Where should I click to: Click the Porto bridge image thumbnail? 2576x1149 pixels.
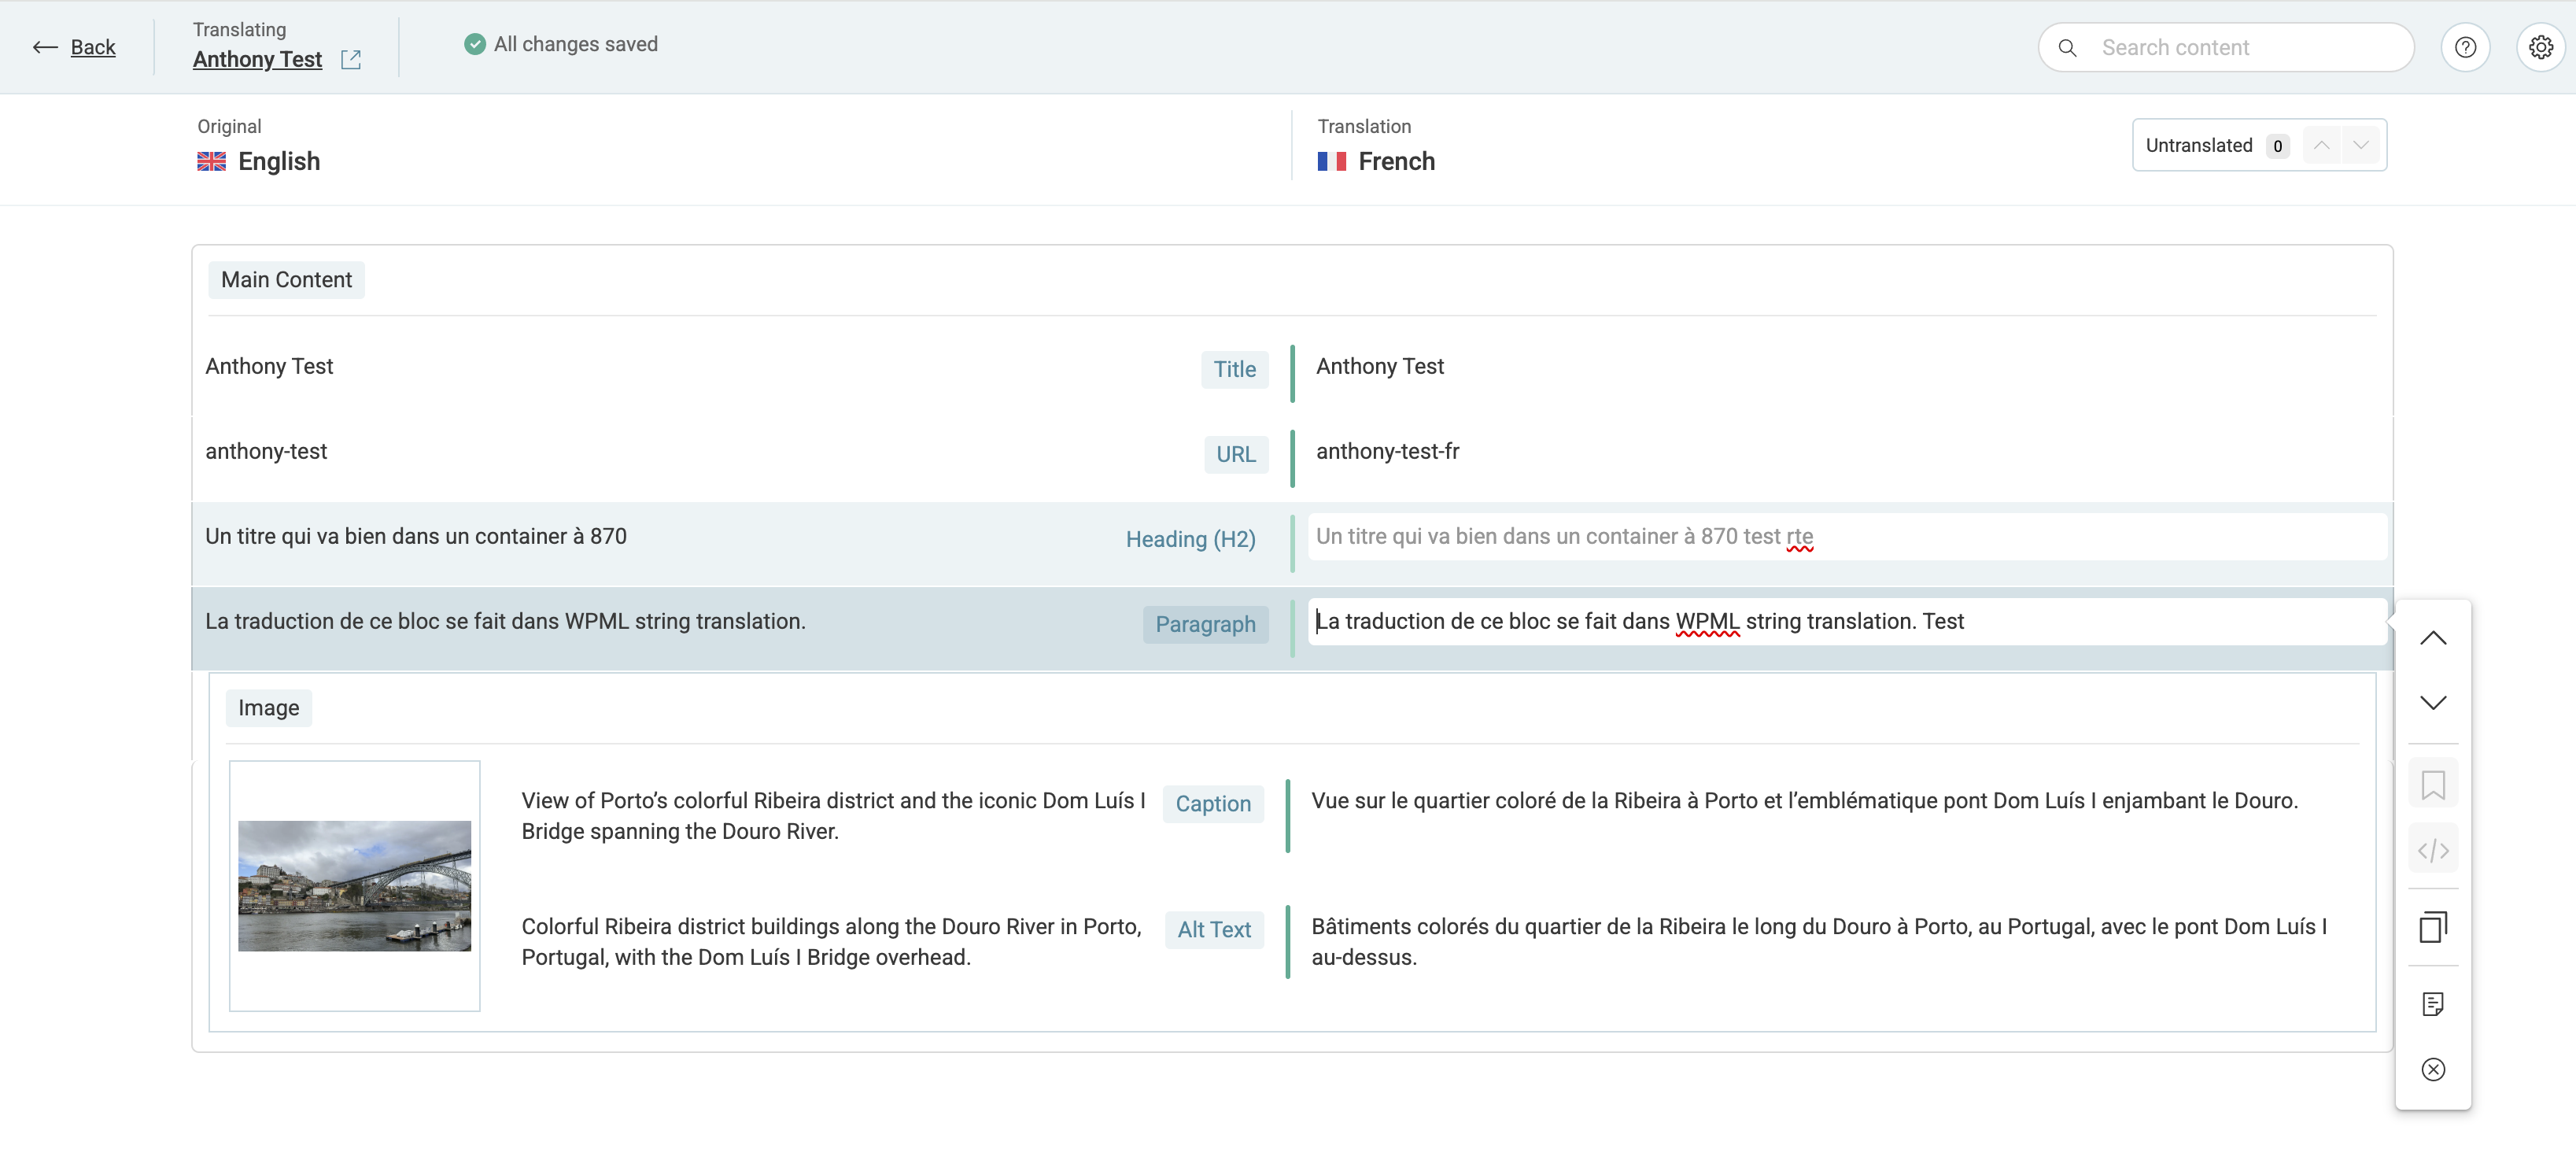pos(354,886)
